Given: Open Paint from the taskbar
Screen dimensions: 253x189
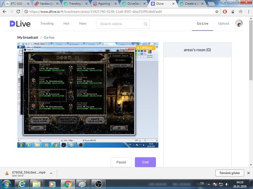Looking at the screenshot, I should click(83, 184).
